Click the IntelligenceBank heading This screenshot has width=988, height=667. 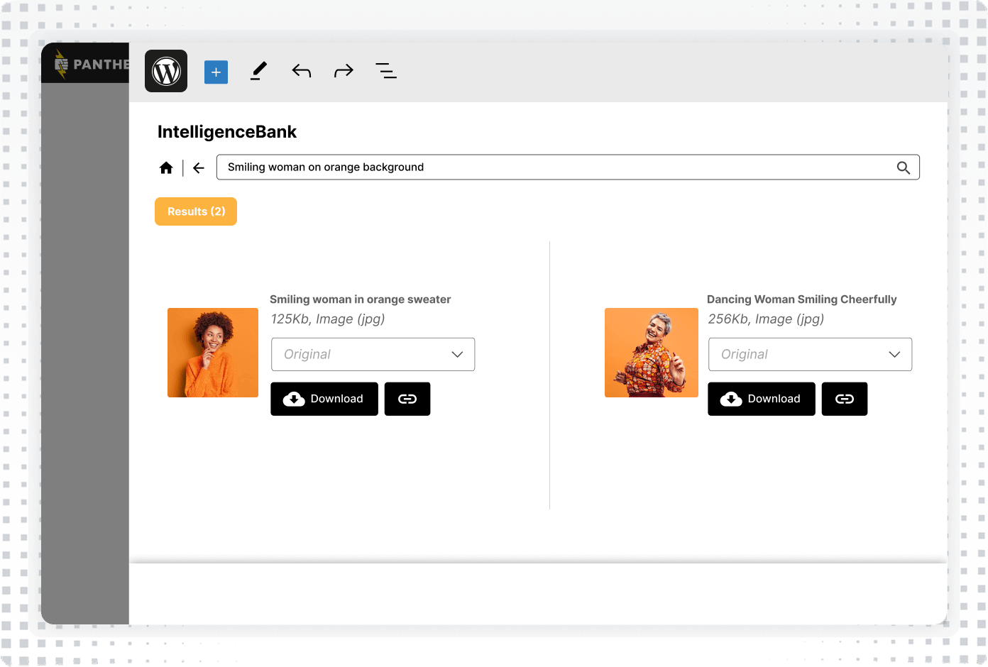(x=227, y=132)
